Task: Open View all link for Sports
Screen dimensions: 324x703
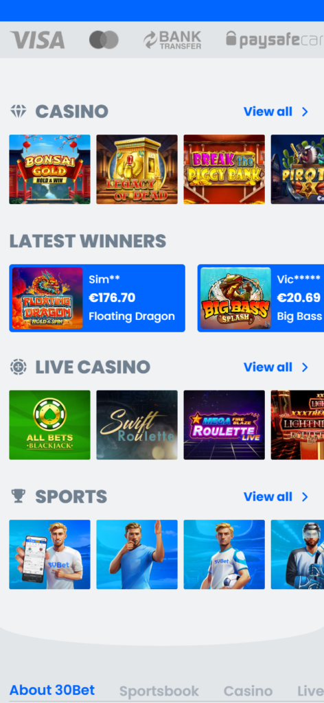Action: [268, 497]
